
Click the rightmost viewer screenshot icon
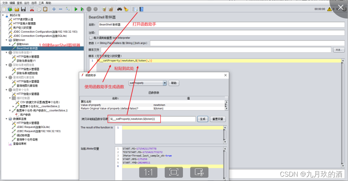tap(199, 172)
